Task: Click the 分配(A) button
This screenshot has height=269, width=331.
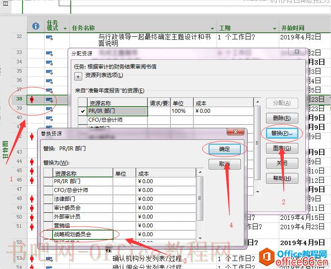Action: pyautogui.click(x=282, y=103)
